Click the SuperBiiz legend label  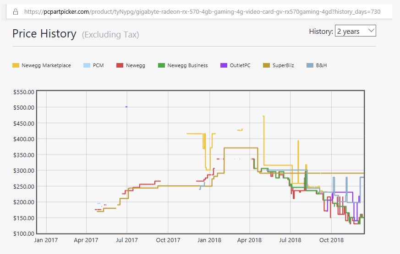(x=283, y=65)
